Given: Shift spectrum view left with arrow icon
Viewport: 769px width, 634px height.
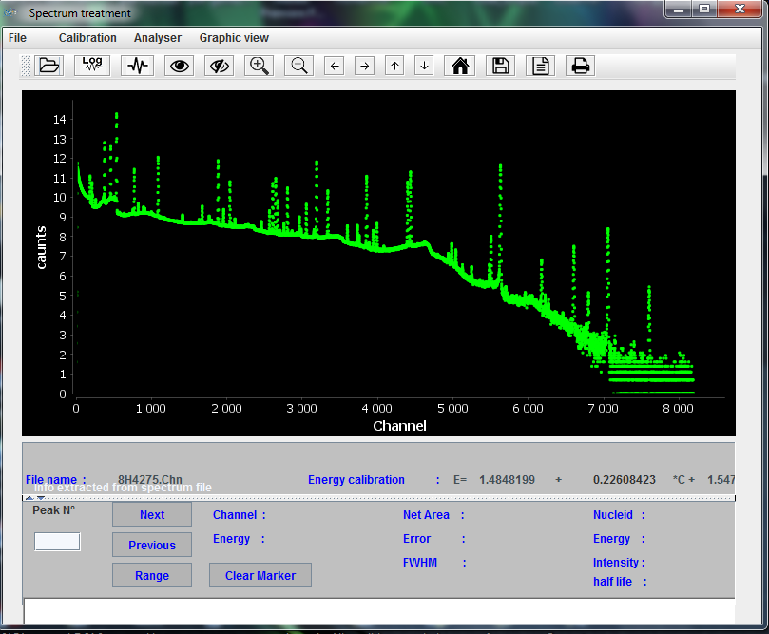Looking at the screenshot, I should pyautogui.click(x=334, y=65).
